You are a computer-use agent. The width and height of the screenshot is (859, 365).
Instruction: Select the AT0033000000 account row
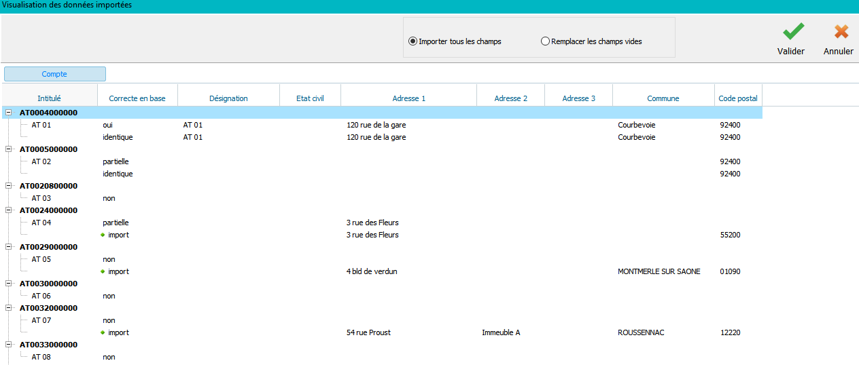coord(48,345)
